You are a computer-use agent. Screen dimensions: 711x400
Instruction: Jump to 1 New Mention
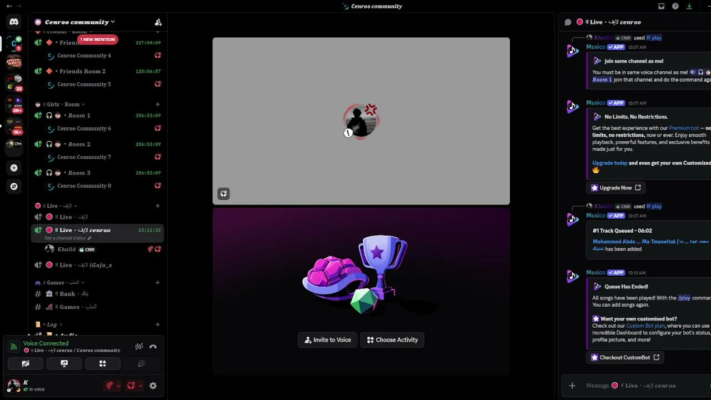[98, 39]
